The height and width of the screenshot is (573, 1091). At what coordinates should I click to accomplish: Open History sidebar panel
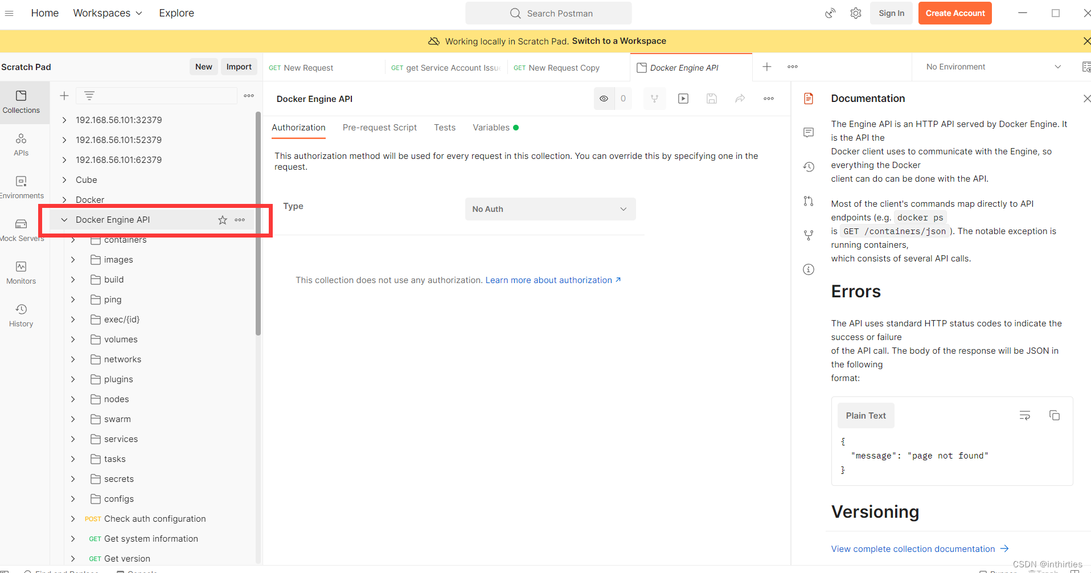(21, 316)
